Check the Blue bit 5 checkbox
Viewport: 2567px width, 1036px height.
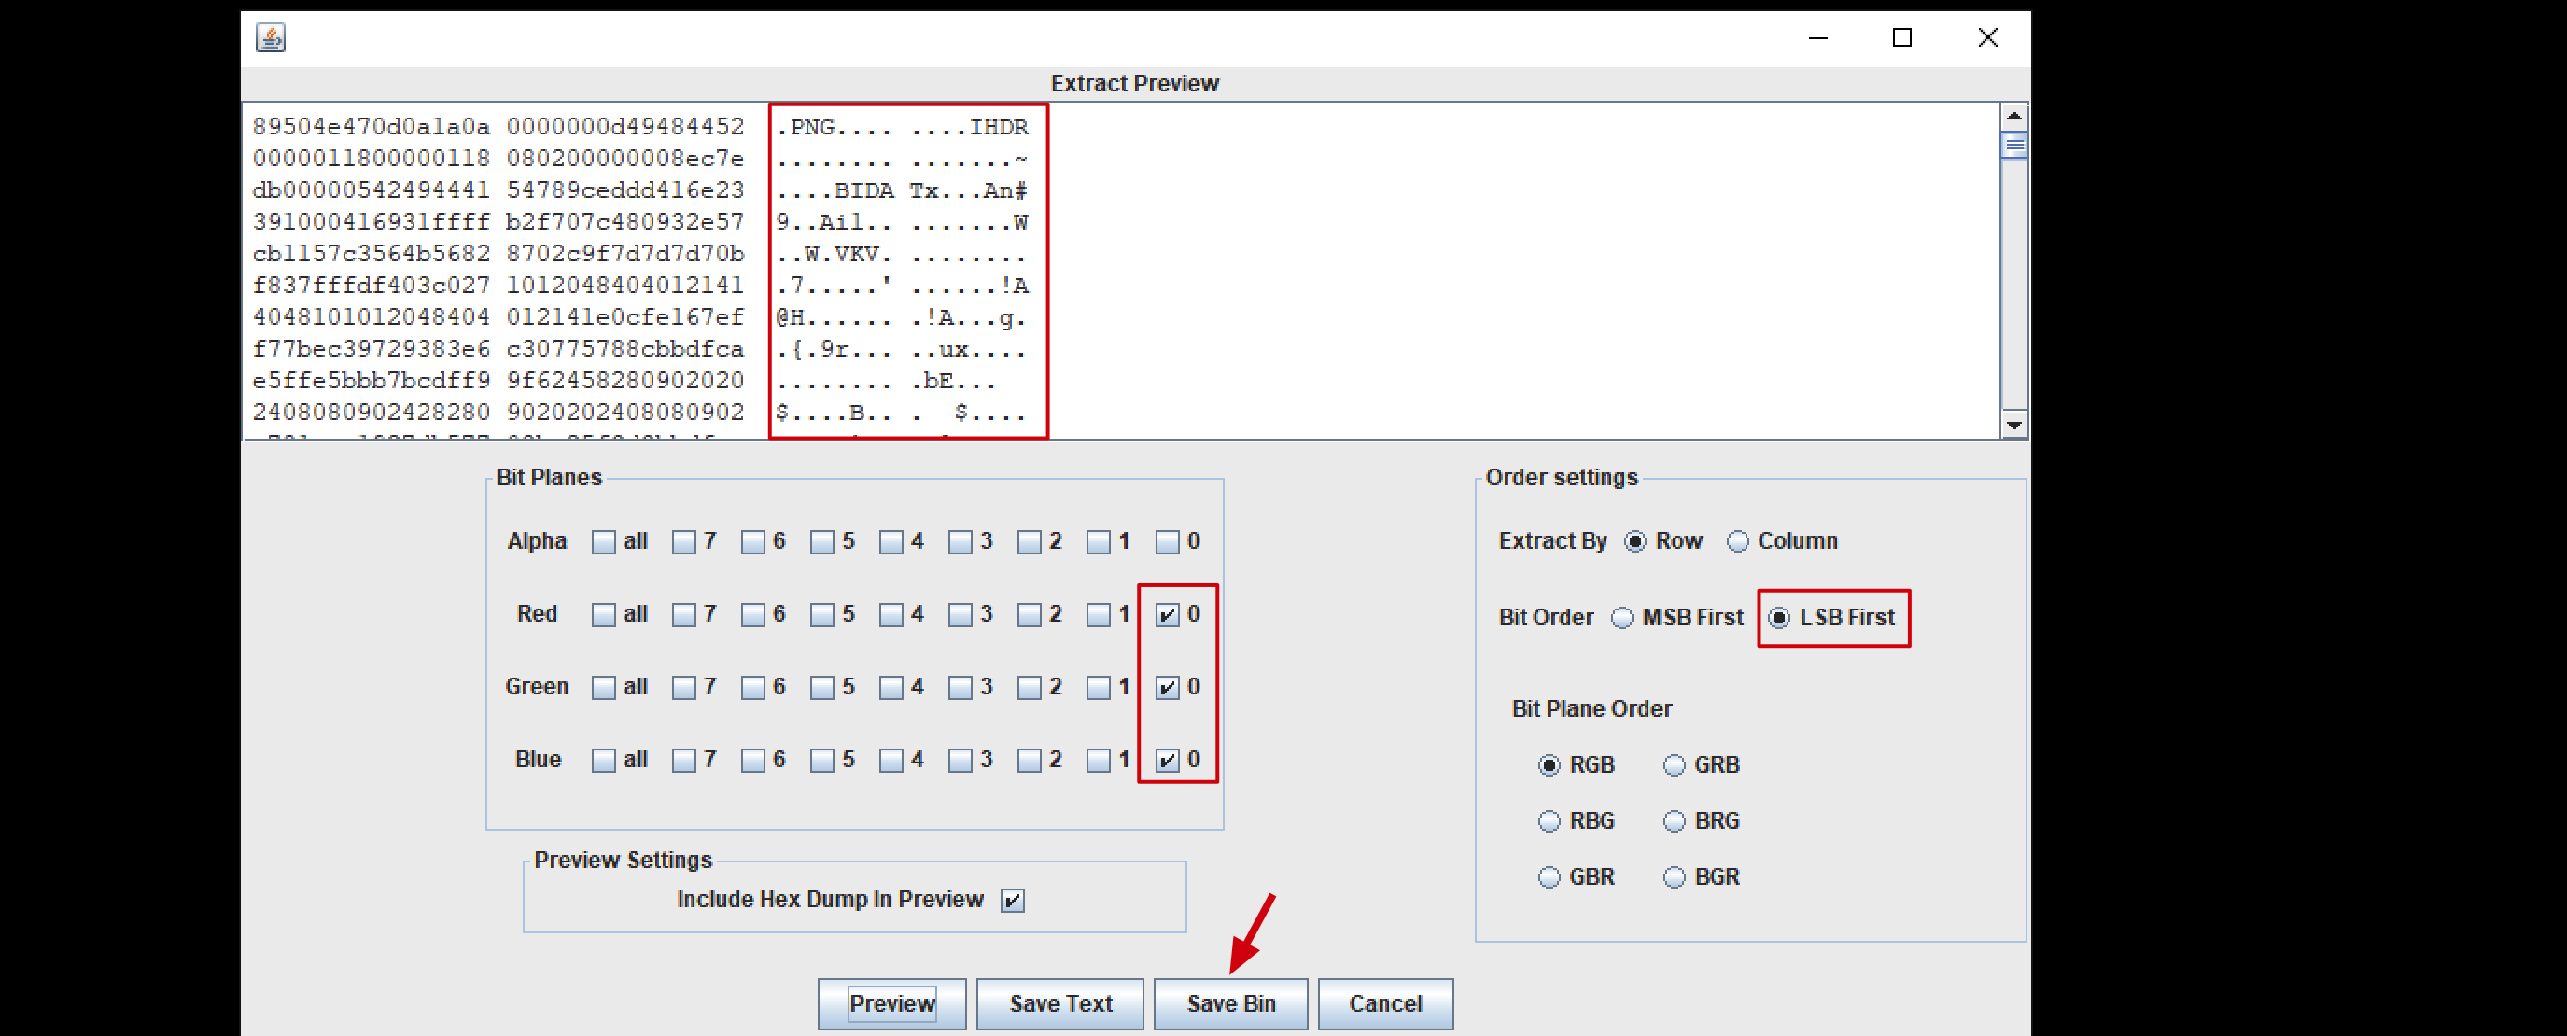[821, 760]
